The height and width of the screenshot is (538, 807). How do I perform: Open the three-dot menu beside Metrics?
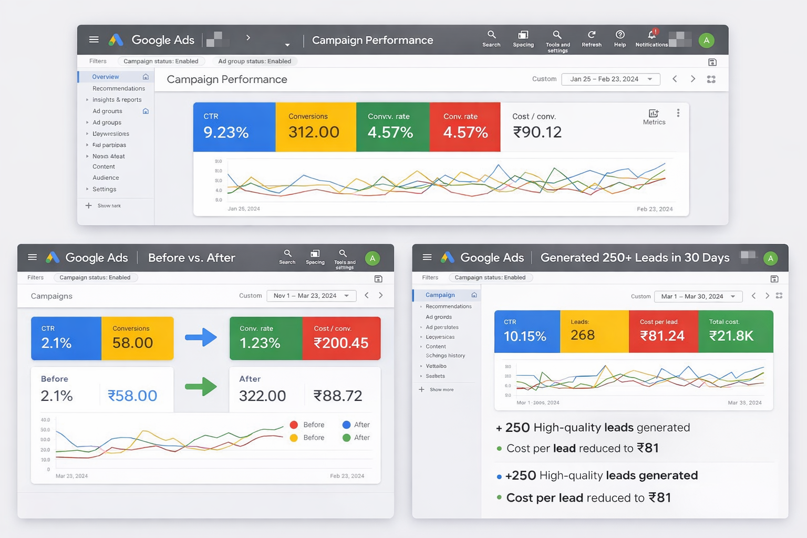point(678,113)
